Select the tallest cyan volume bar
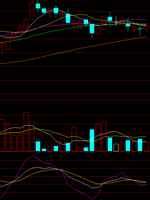Image resolution: width=150 pixels, height=200 pixels. pos(92,140)
